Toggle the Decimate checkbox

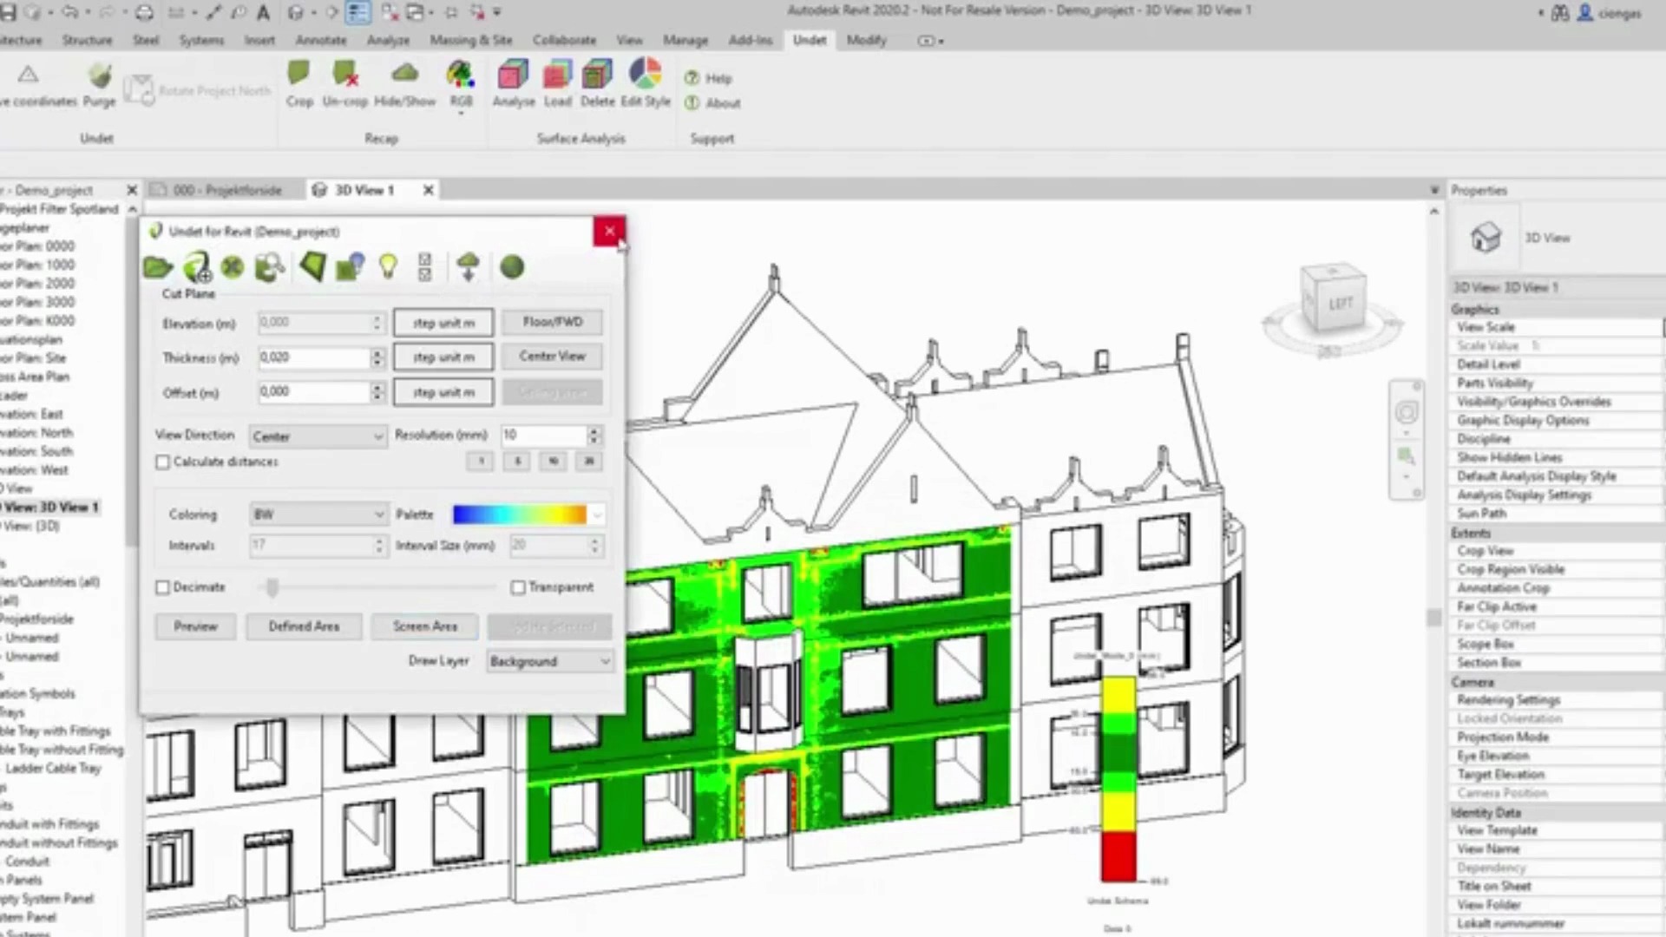(163, 587)
